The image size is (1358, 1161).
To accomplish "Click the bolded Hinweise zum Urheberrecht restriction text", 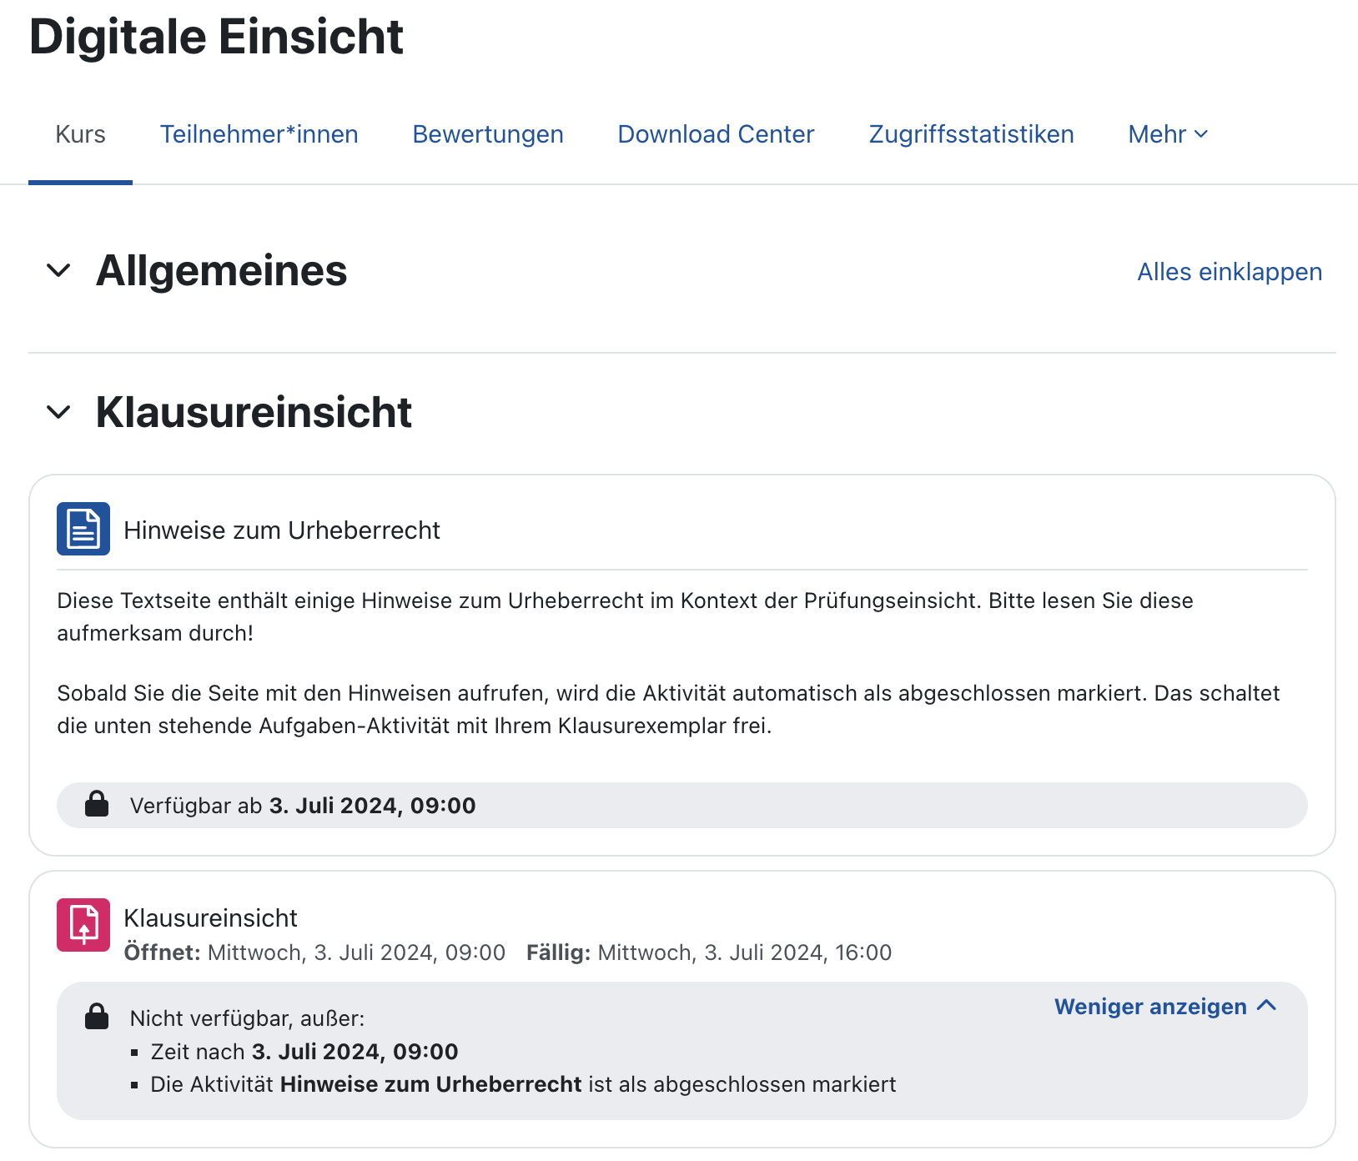I will (430, 1083).
